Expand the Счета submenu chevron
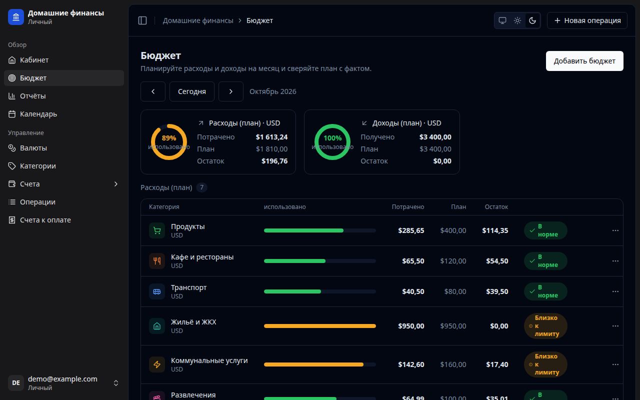Image resolution: width=640 pixels, height=400 pixels. click(116, 184)
